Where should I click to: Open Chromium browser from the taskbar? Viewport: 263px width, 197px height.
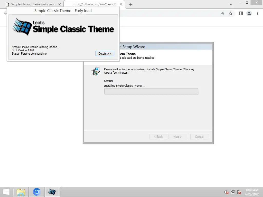coord(36,192)
